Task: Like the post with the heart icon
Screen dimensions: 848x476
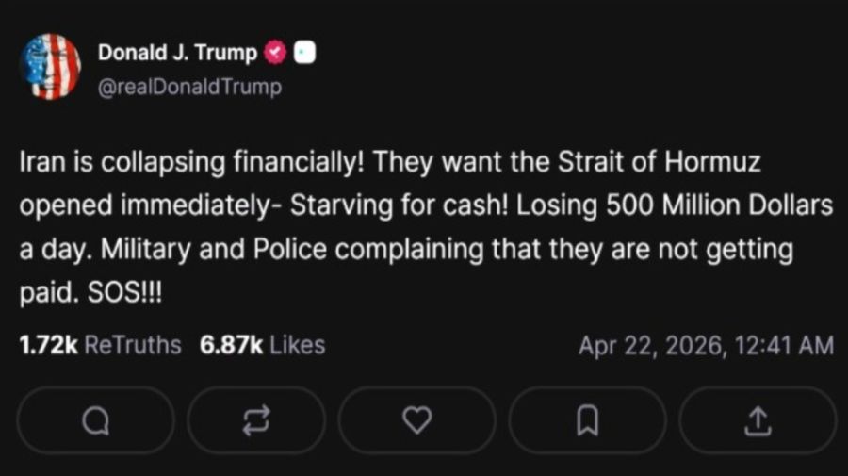Action: (416, 420)
